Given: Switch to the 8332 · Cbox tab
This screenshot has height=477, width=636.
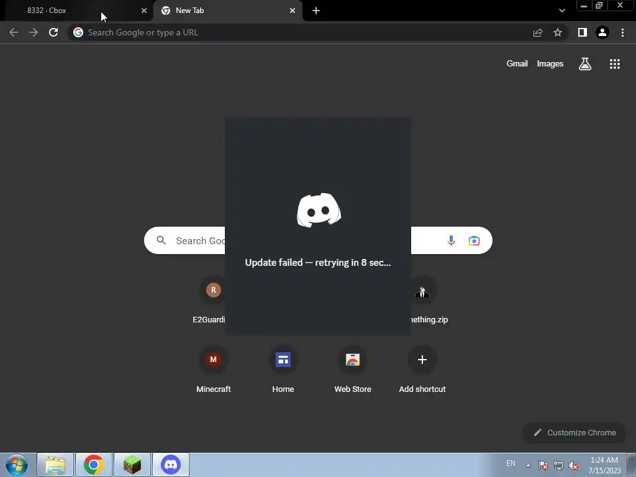Looking at the screenshot, I should [x=77, y=11].
